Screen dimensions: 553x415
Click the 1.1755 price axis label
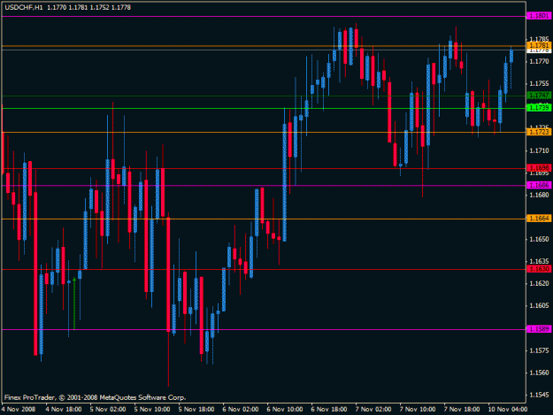click(539, 83)
